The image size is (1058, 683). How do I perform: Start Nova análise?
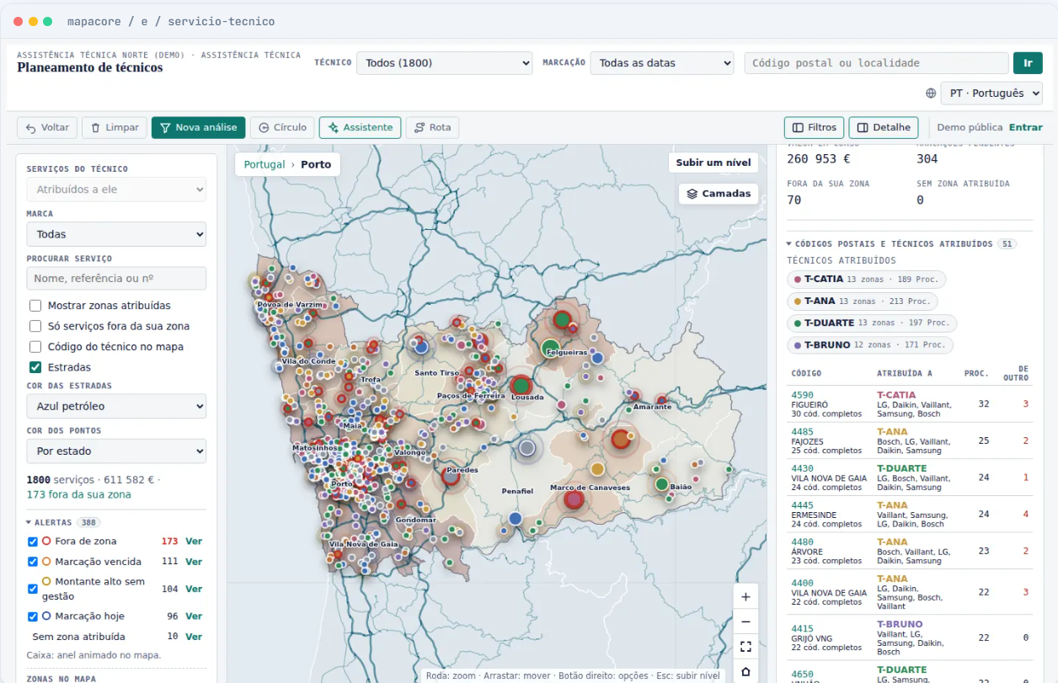coord(199,127)
